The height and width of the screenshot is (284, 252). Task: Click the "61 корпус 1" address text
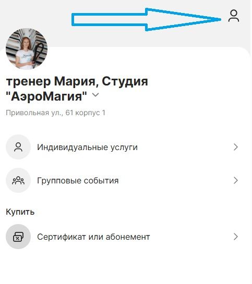click(x=86, y=113)
